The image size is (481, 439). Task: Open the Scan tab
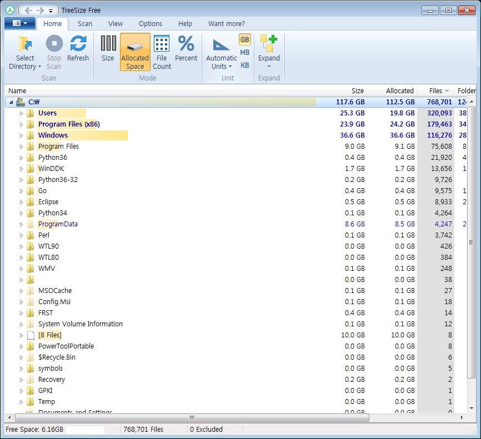tap(84, 24)
